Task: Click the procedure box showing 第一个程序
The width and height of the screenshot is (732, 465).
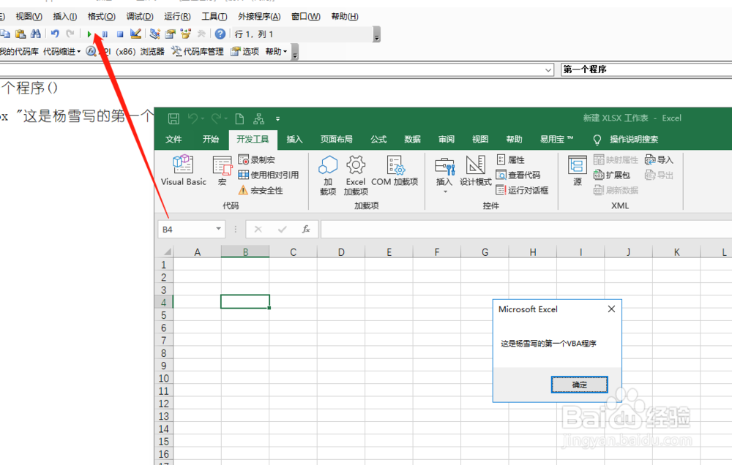Action: [x=646, y=69]
